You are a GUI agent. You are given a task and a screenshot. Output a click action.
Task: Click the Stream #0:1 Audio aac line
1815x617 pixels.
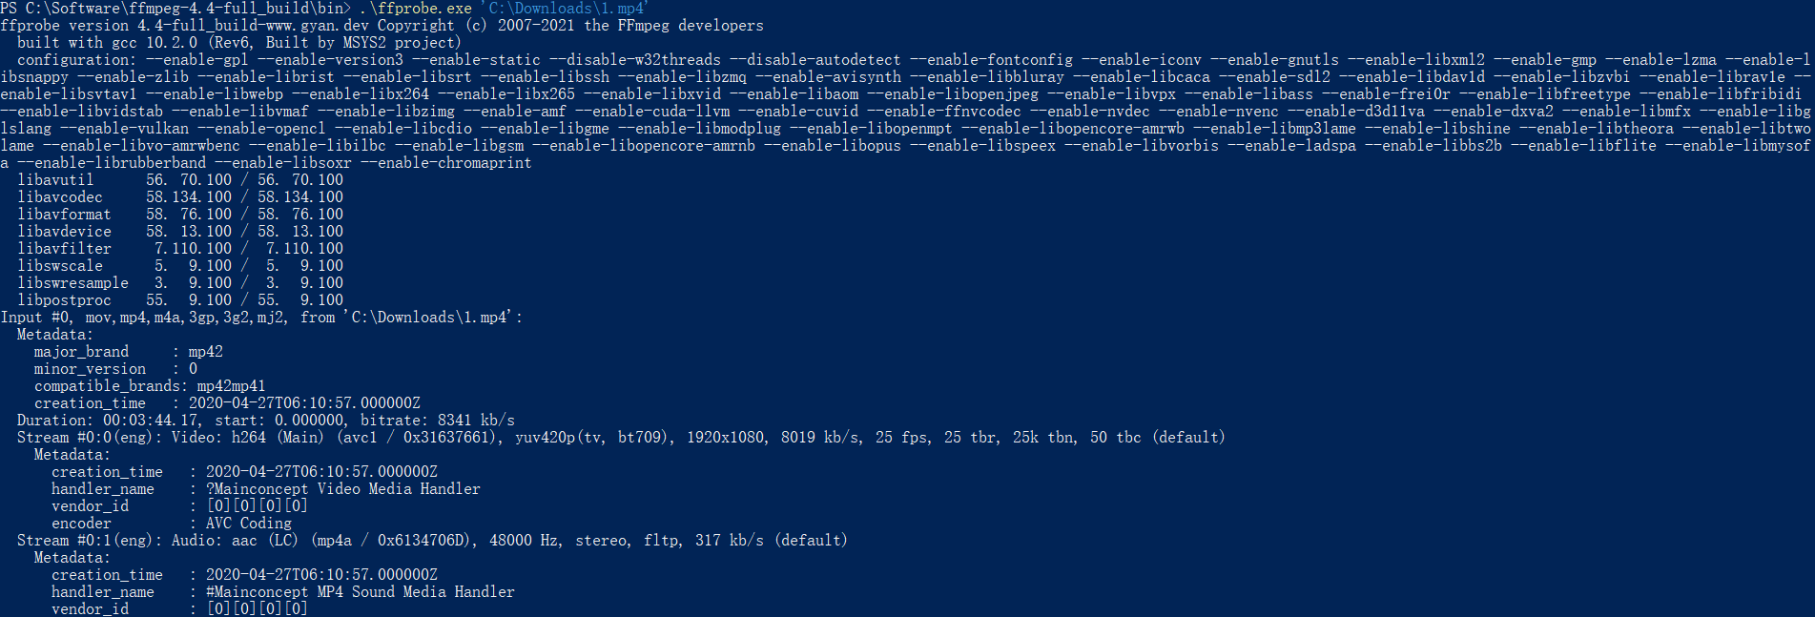pos(432,540)
